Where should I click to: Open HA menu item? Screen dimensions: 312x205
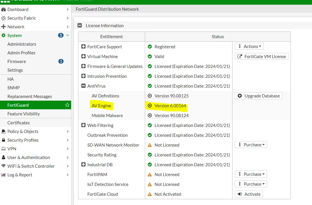tap(10, 79)
